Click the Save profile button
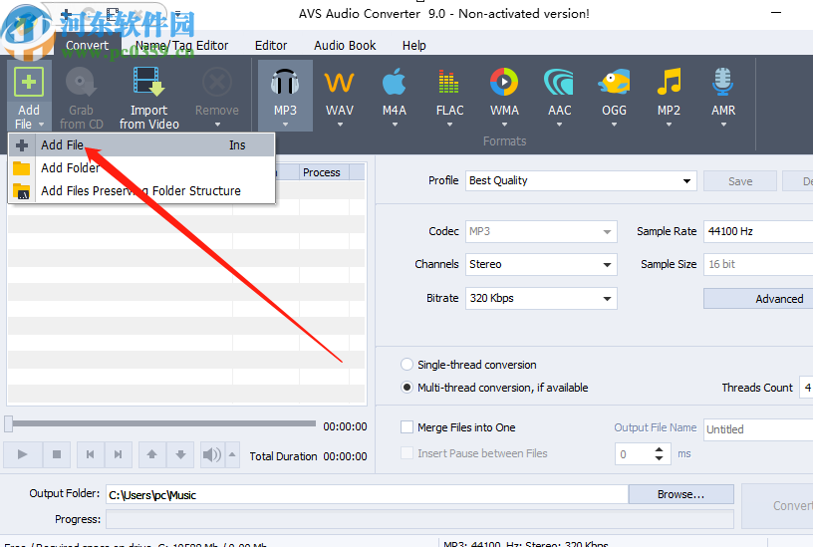The image size is (813, 547). [740, 181]
